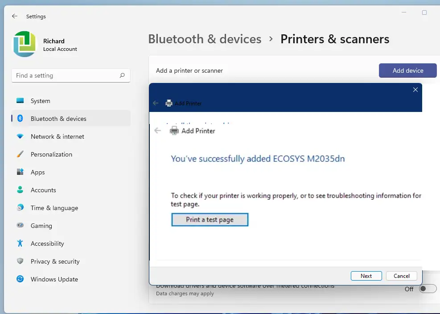Image resolution: width=440 pixels, height=314 pixels.
Task: Click the Privacy shield icon
Action: [x=20, y=261]
